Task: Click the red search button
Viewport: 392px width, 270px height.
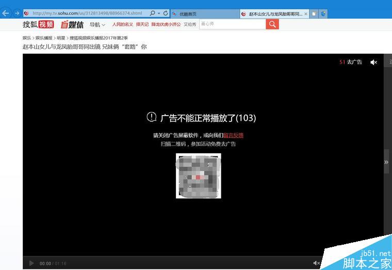Action: click(272, 24)
